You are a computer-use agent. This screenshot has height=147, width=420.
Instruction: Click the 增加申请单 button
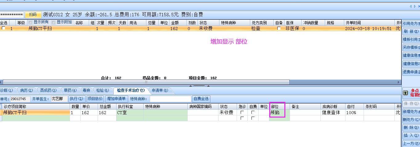point(116,99)
